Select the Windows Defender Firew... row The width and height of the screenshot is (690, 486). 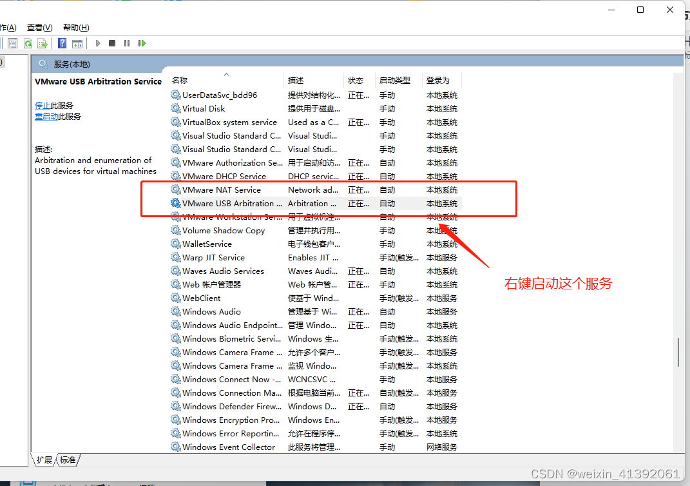tap(315, 406)
